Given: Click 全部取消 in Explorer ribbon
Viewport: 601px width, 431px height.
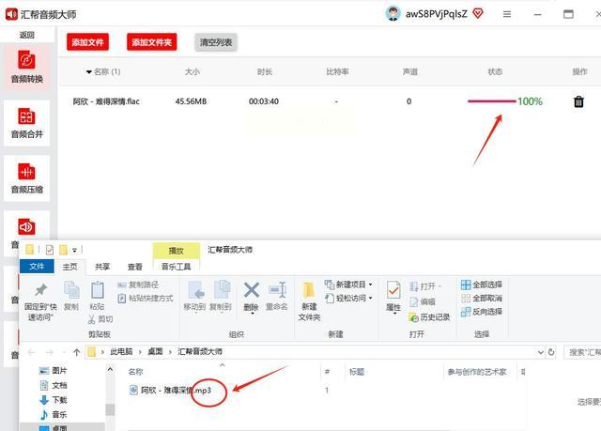Looking at the screenshot, I should (482, 298).
